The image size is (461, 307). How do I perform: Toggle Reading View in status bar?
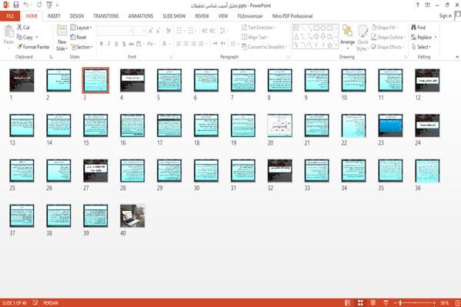coord(373,302)
